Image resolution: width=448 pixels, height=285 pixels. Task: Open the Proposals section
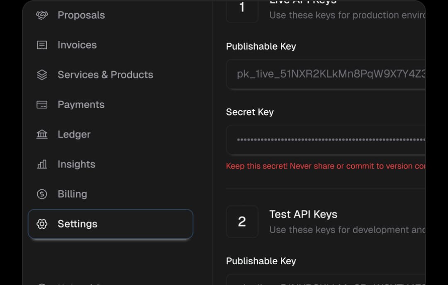pos(81,15)
